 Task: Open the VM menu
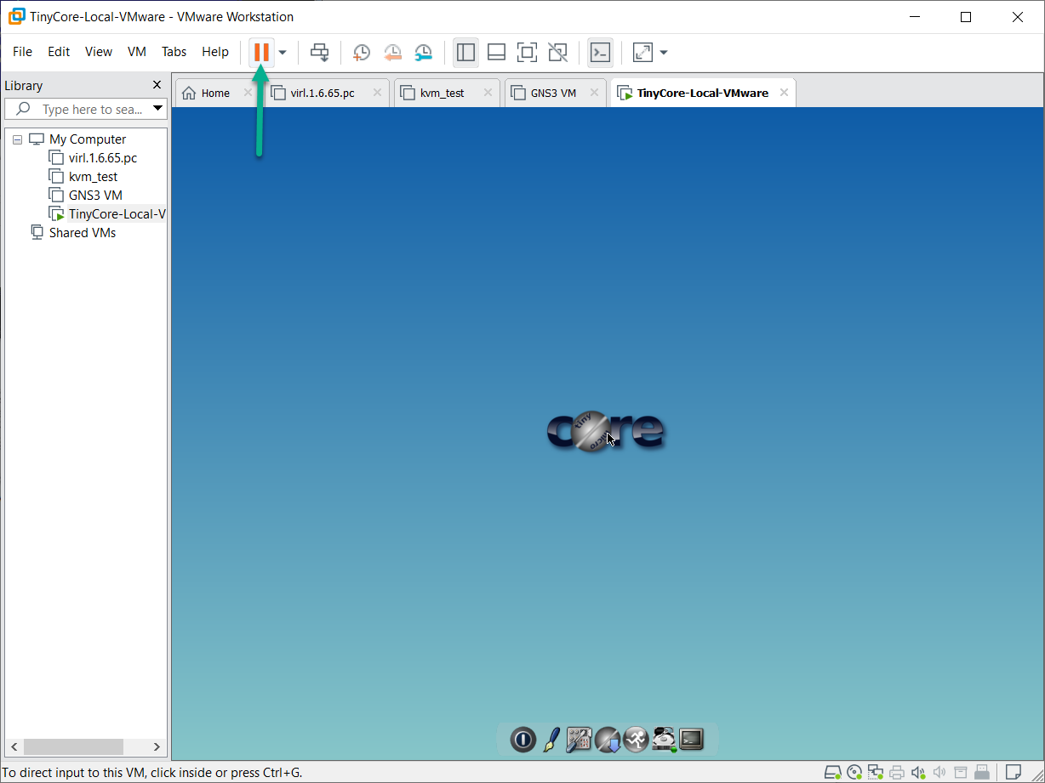pos(137,52)
